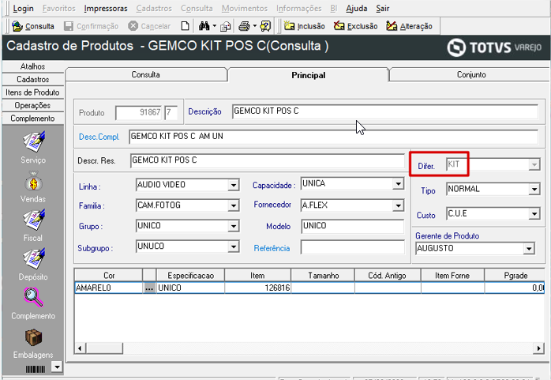Image resolution: width=551 pixels, height=380 pixels.
Task: Click grid horizontal scrollbar left arrow
Action: 80,348
